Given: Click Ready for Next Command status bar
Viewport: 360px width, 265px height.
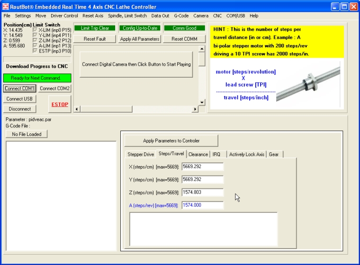Looking at the screenshot, I should [37, 78].
